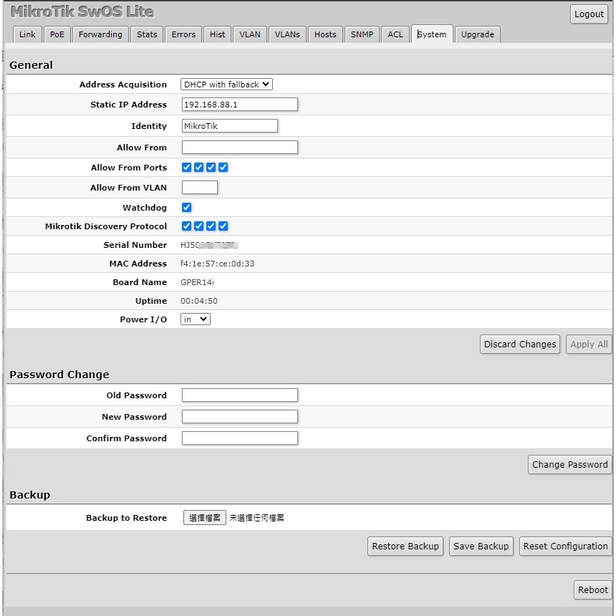Select the MAC address f4:1e:57:ce:0d:33
Screen dimensions: 616x616
pyautogui.click(x=217, y=264)
